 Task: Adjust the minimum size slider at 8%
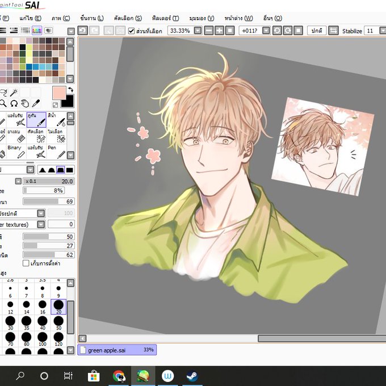(44, 191)
